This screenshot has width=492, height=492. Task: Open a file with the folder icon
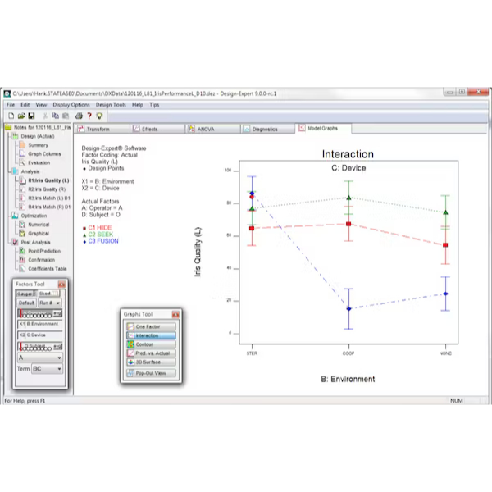pyautogui.click(x=21, y=116)
